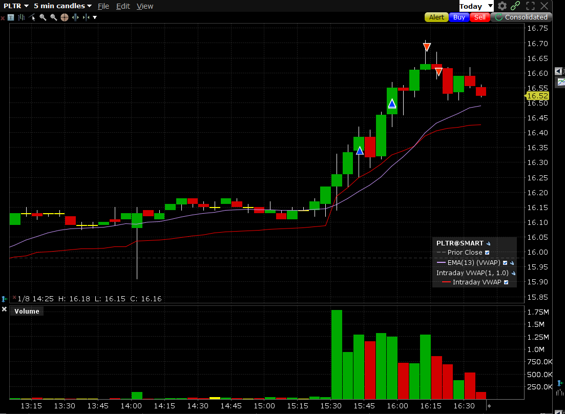This screenshot has width=565, height=414.
Task: Click the compress time axis icon
Action: coord(86,17)
